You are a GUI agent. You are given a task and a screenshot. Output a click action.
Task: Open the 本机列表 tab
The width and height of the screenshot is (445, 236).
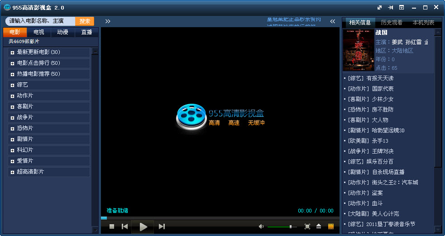423,23
